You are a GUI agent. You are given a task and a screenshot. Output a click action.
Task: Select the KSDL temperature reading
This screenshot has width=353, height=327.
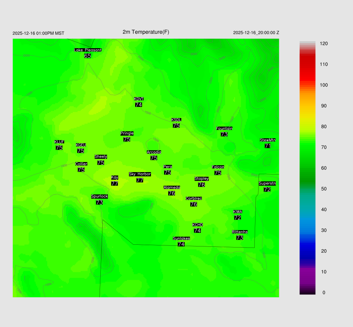176,126
